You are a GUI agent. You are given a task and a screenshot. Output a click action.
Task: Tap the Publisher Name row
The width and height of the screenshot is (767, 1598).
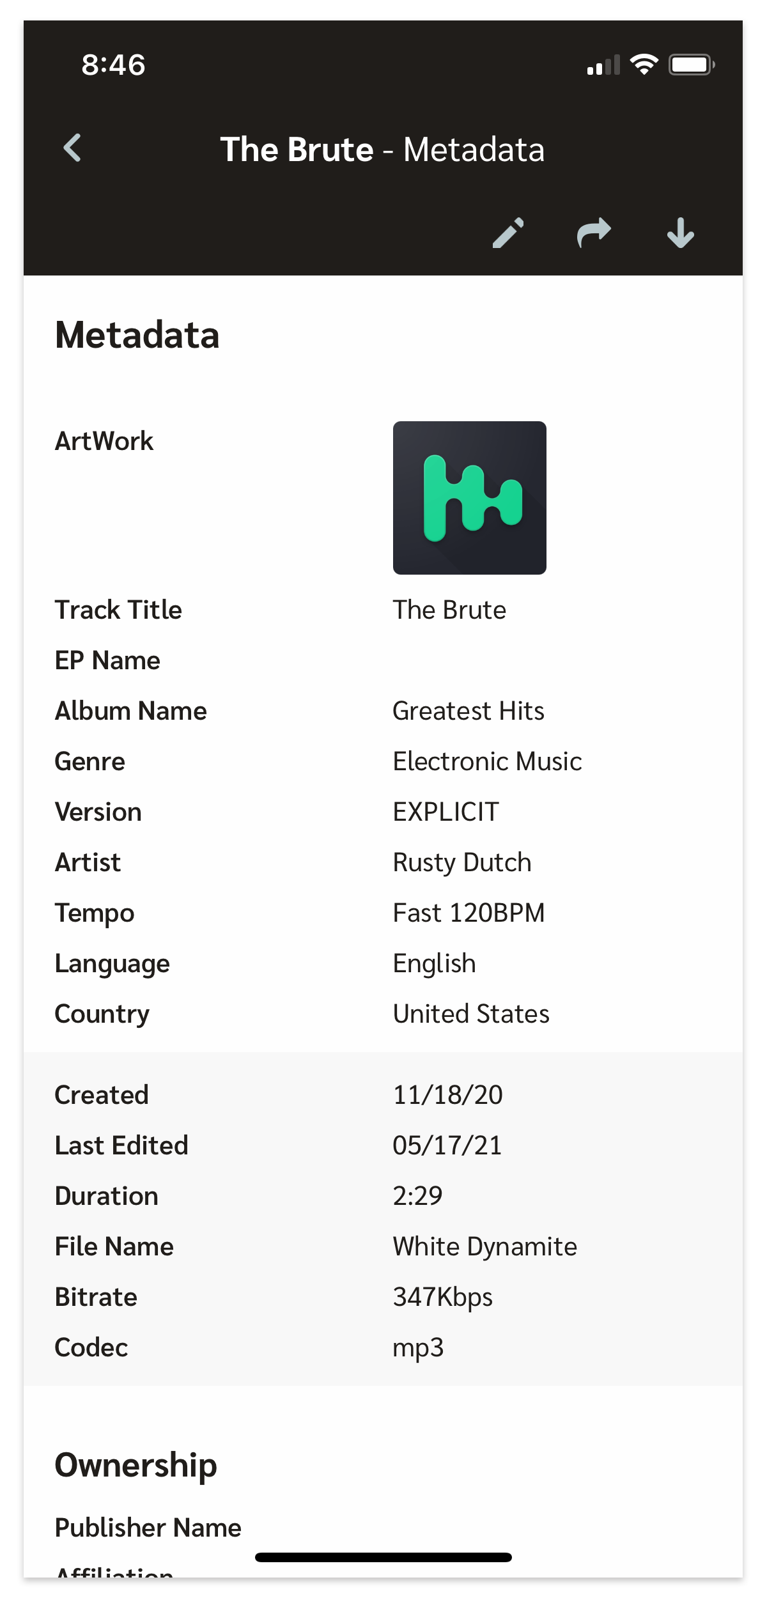coord(383,1528)
